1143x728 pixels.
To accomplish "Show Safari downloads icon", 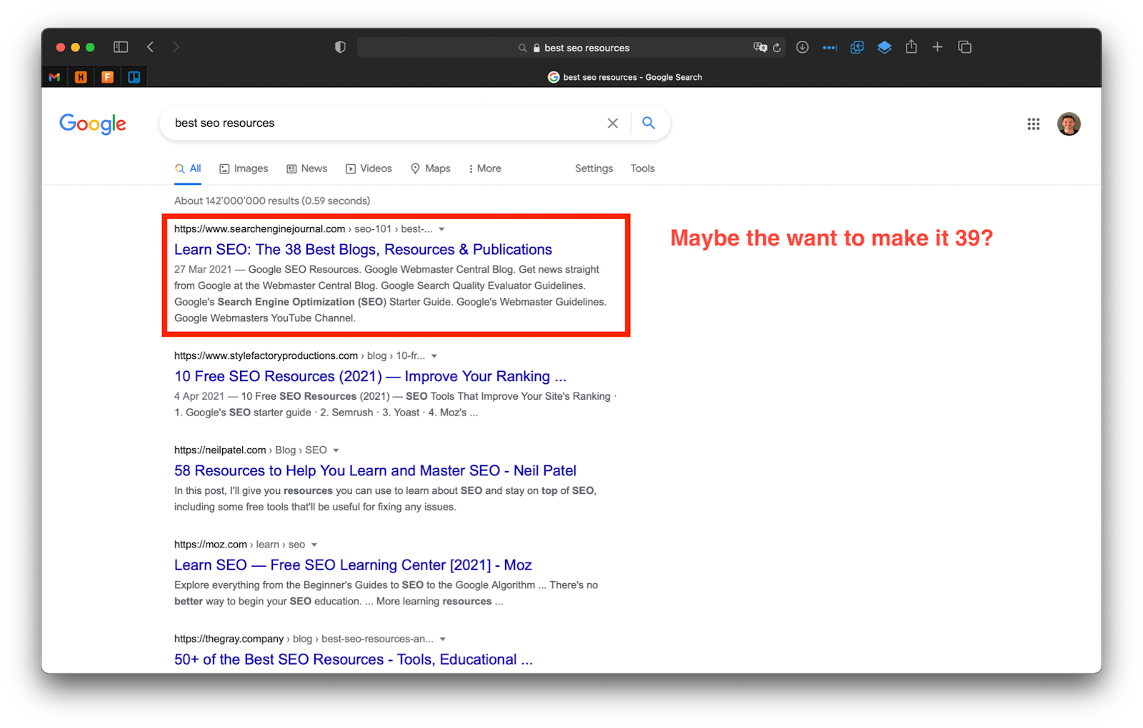I will 802,47.
